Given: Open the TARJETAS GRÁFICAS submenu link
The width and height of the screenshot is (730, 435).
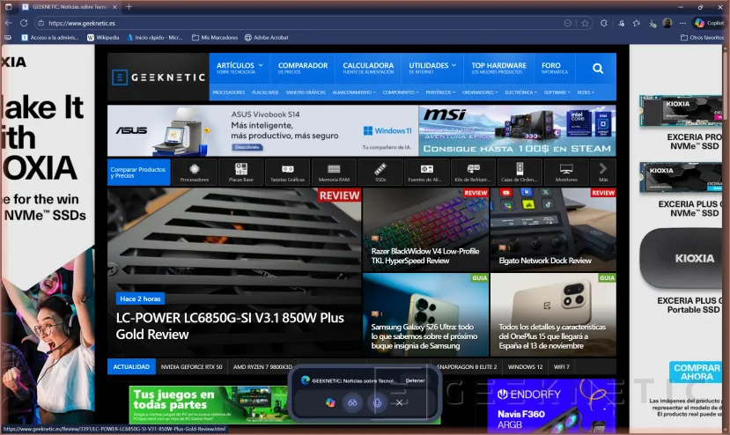Looking at the screenshot, I should tap(306, 92).
